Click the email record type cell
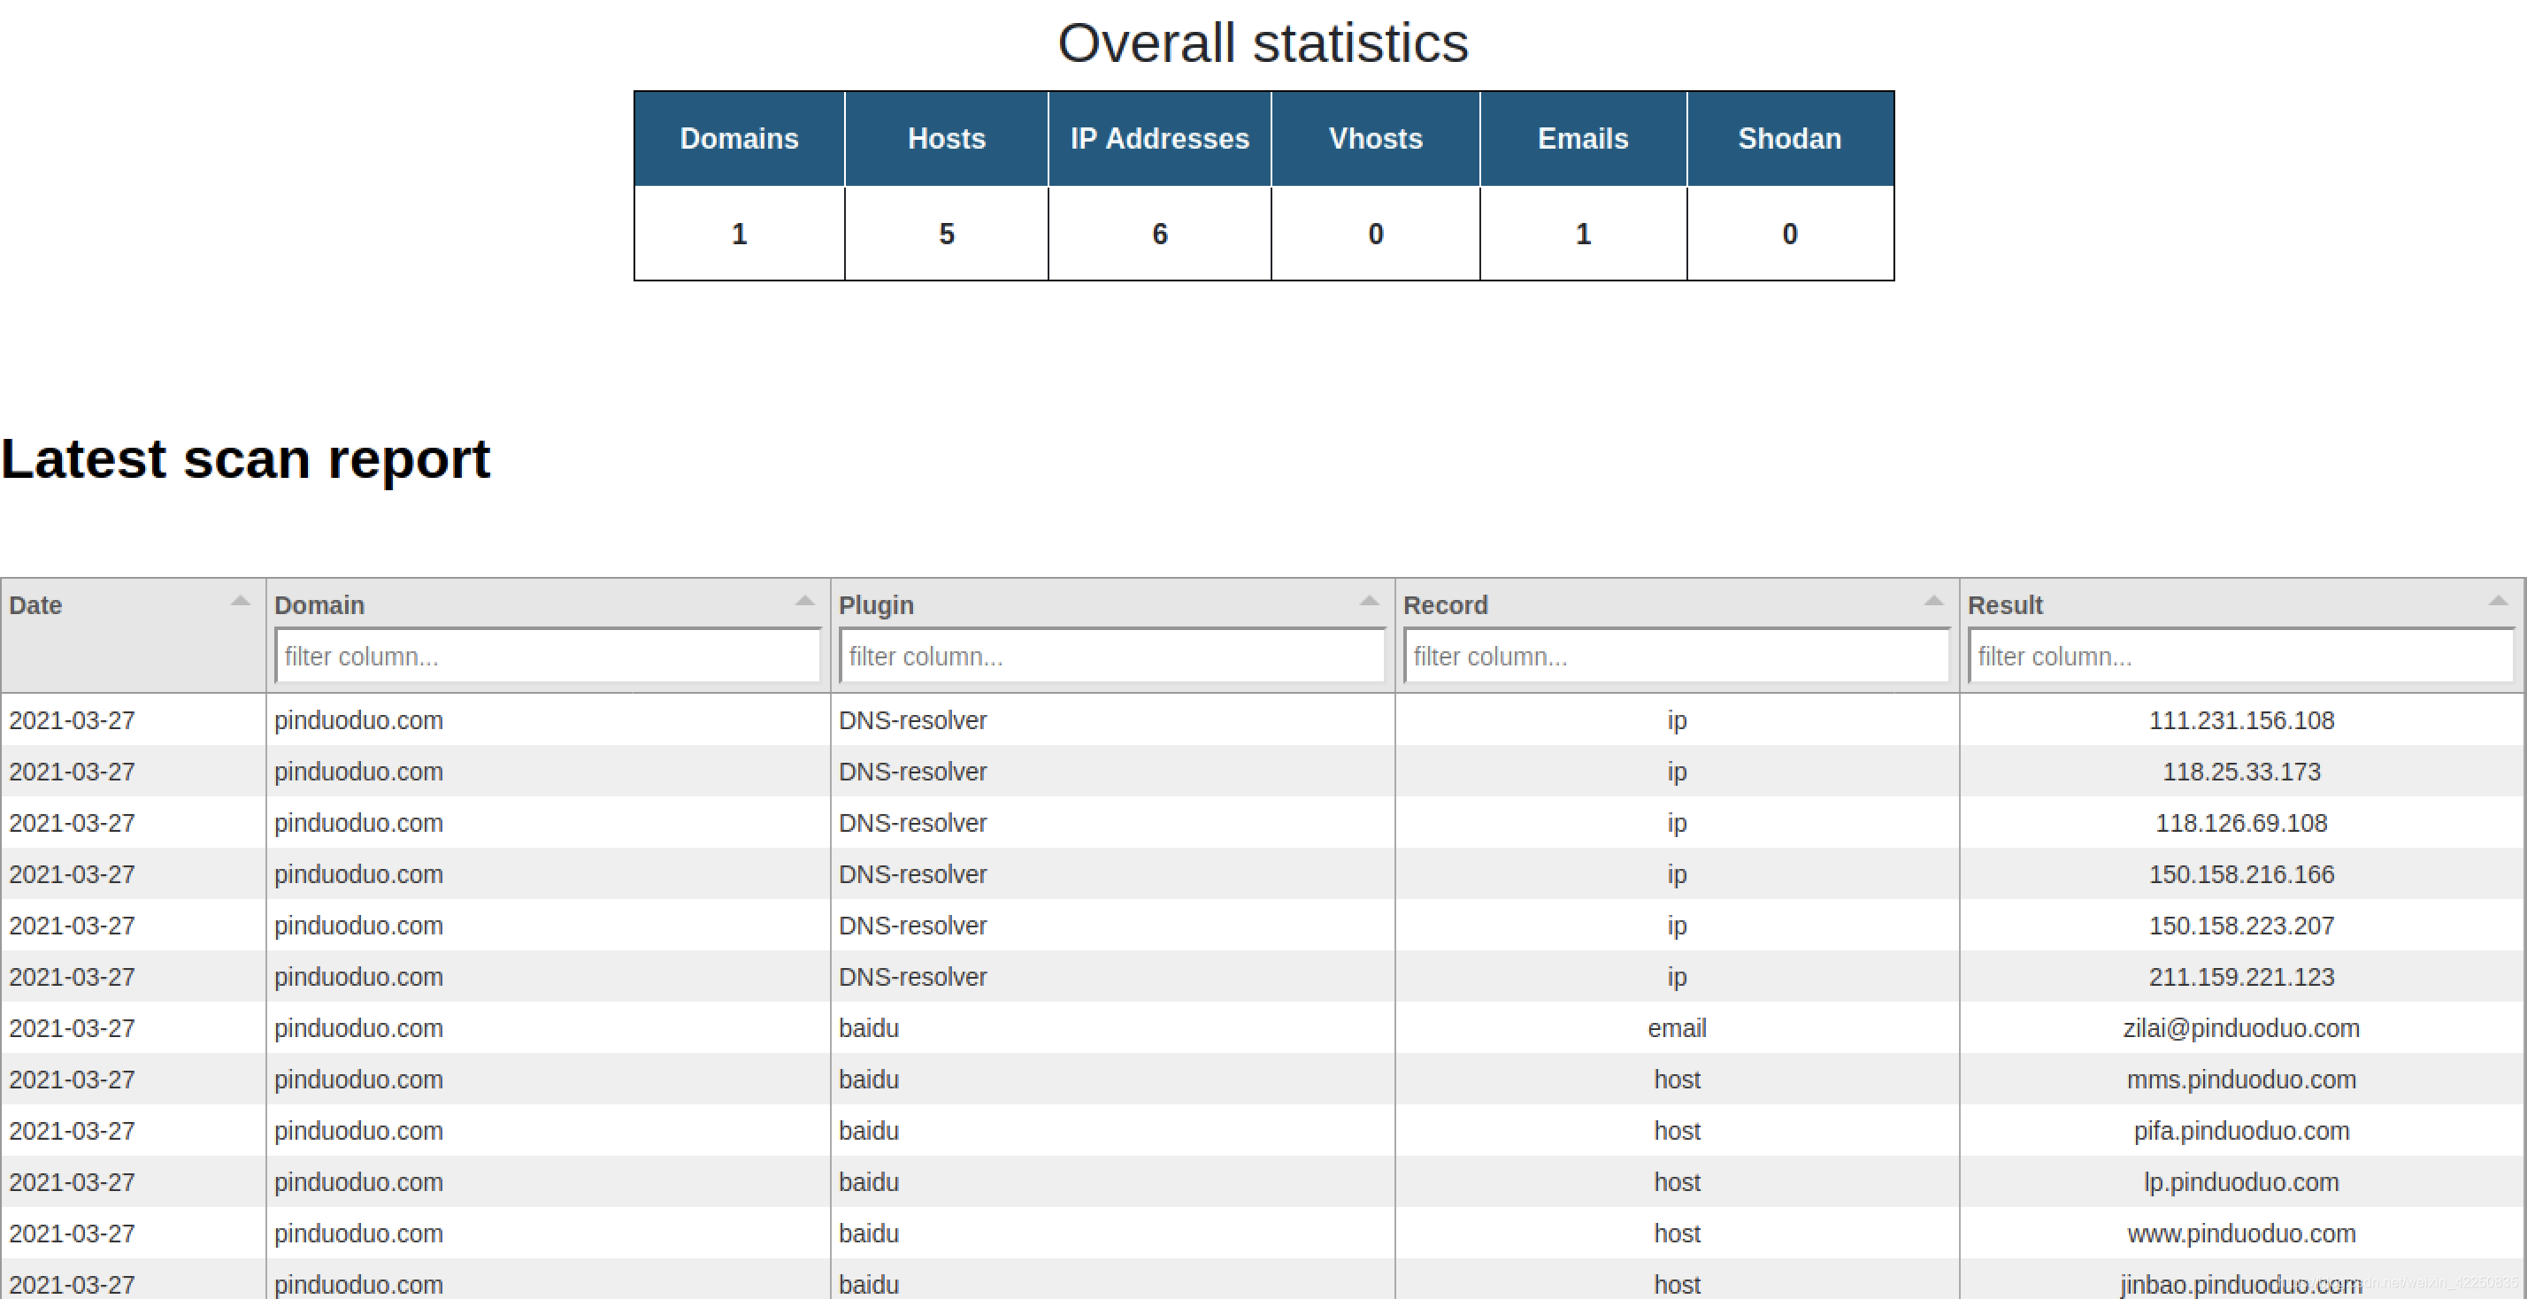2527x1299 pixels. 1677,1028
